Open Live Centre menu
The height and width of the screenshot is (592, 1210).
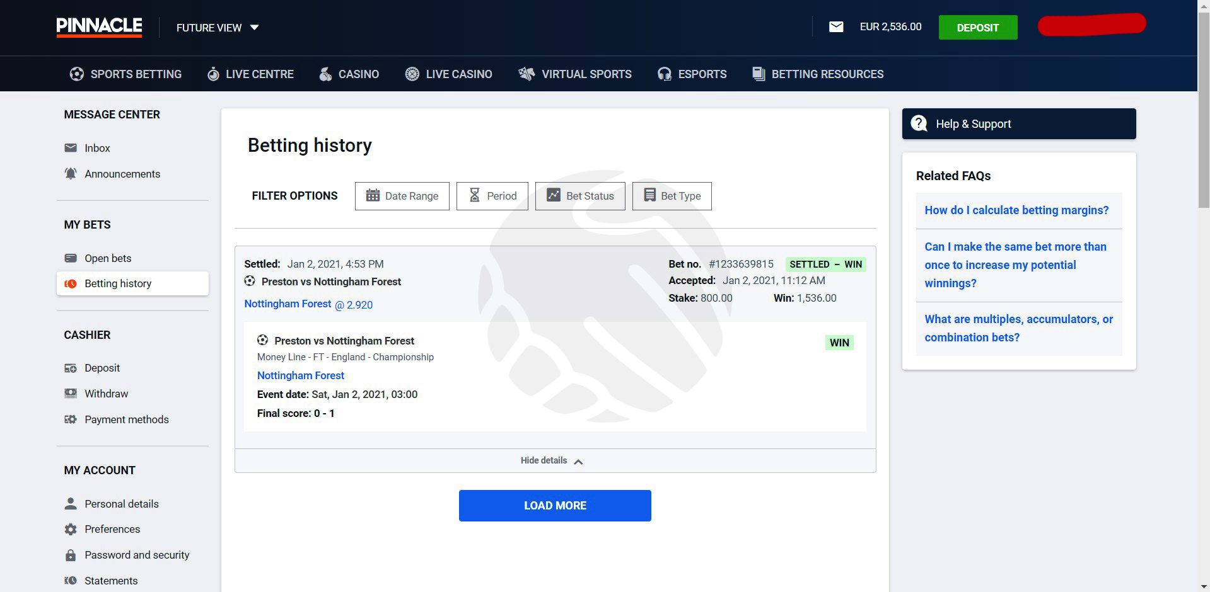click(x=250, y=74)
